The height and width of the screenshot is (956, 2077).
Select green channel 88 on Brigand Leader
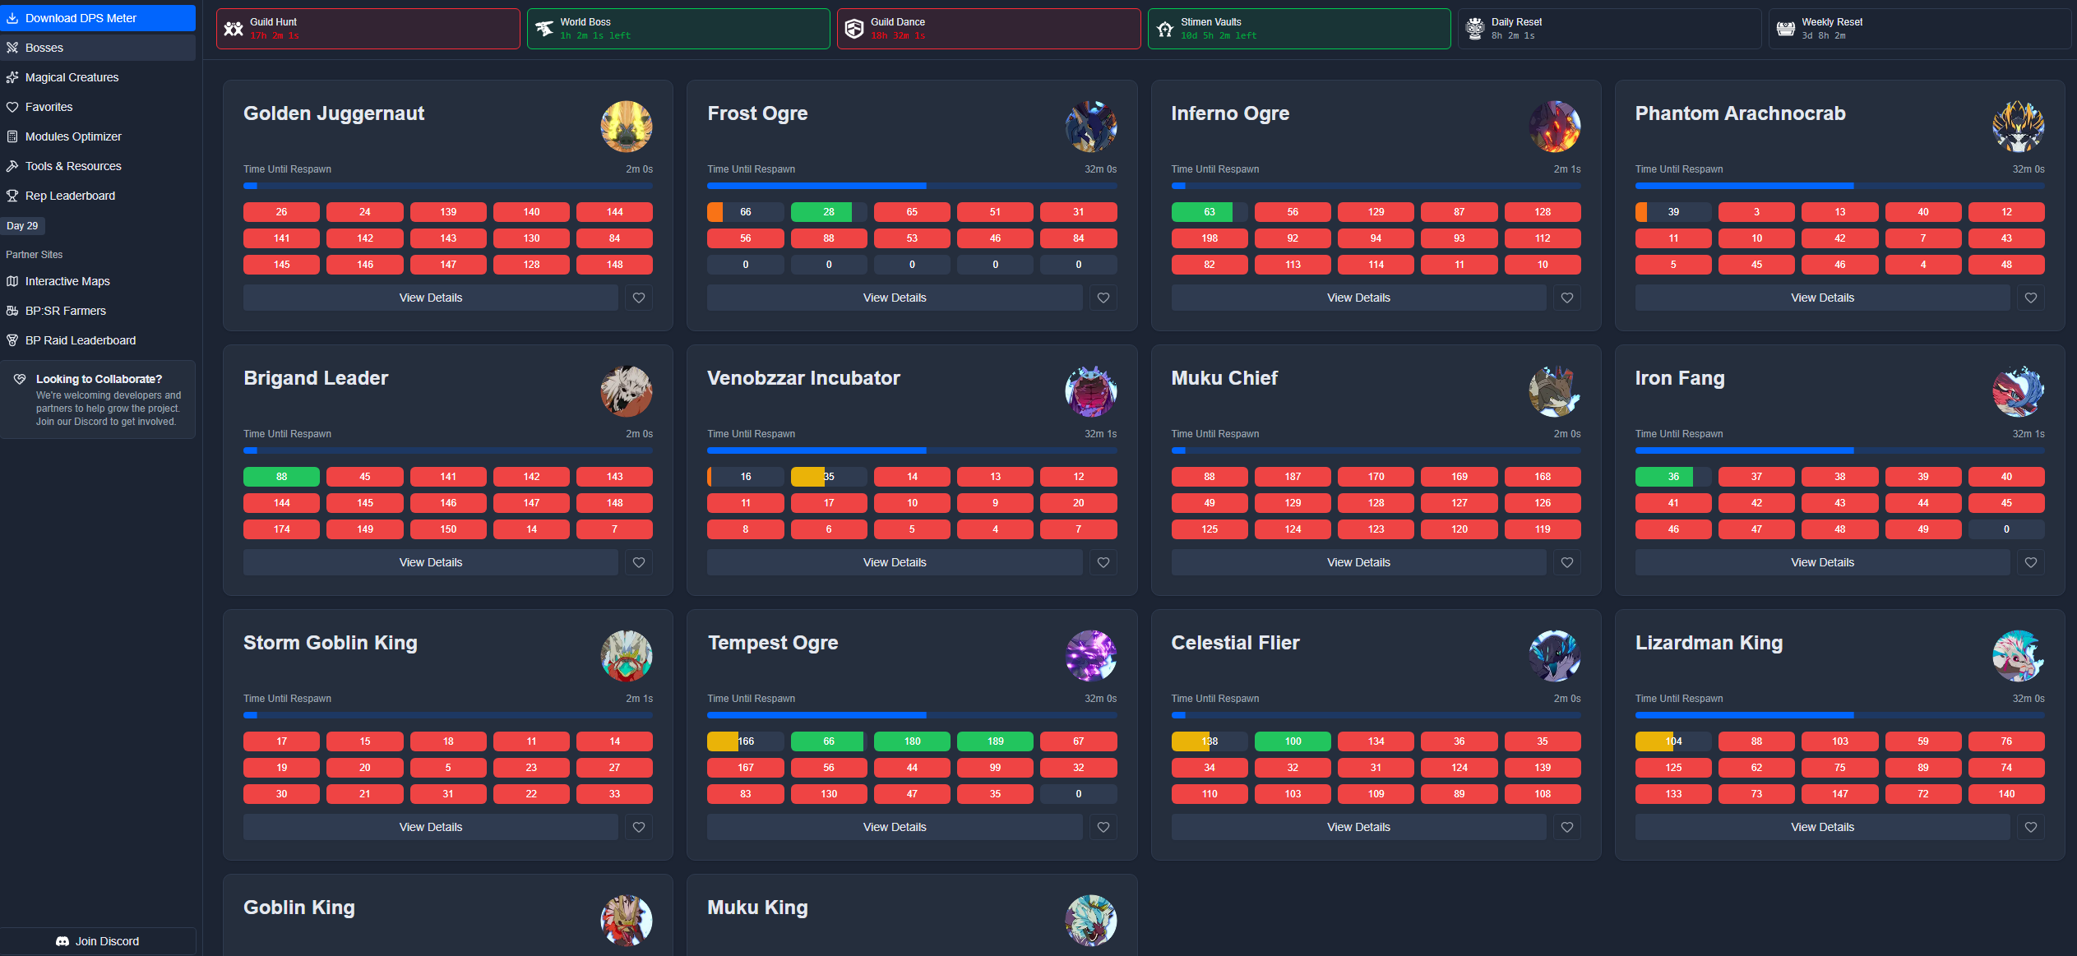tap(281, 477)
